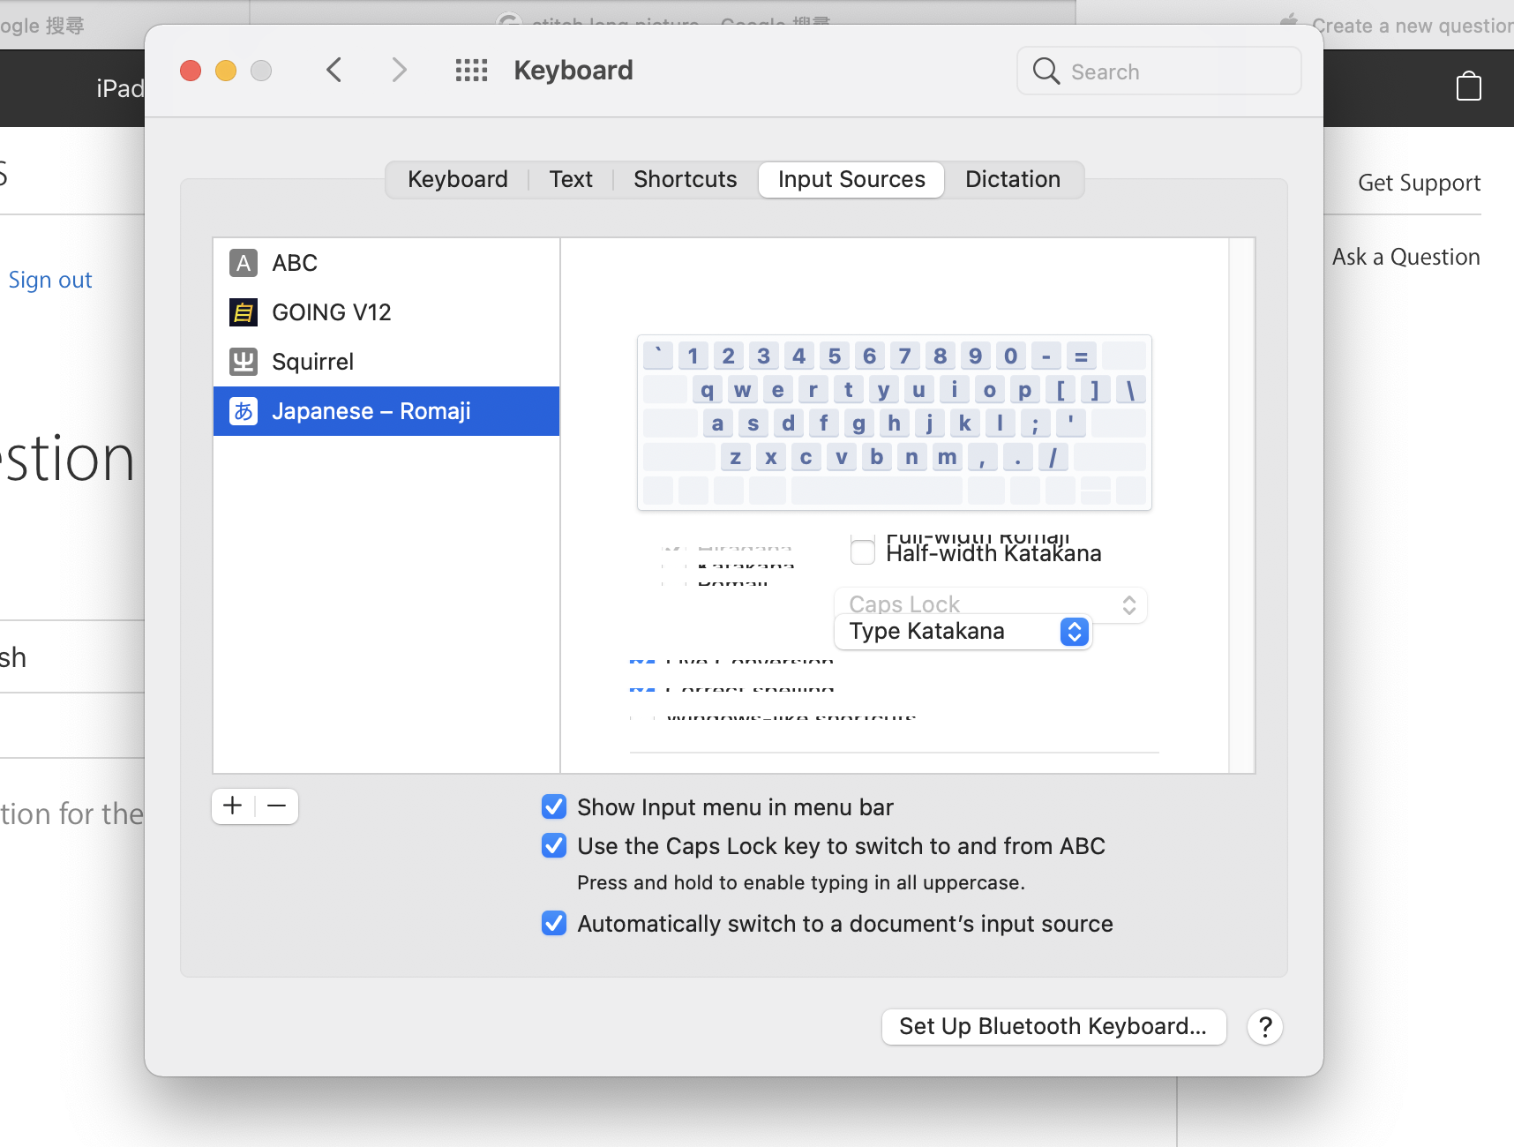Viewport: 1514px width, 1147px height.
Task: Close the Keyboard preferences window
Action: pos(191,71)
